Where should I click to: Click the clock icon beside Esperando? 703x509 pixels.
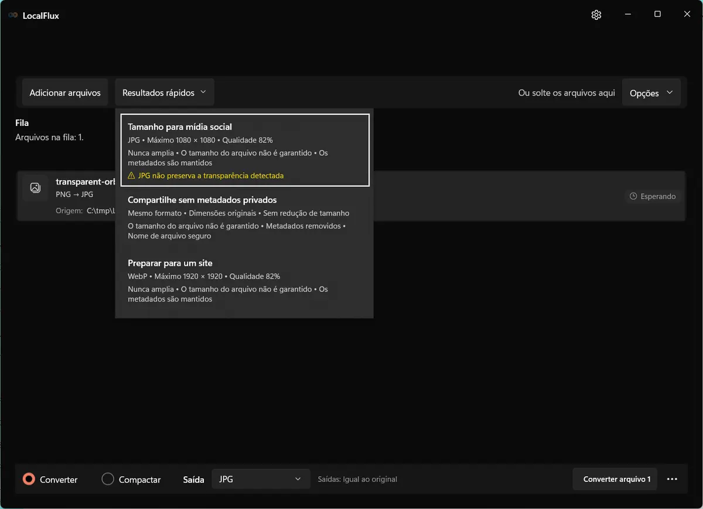[633, 196]
